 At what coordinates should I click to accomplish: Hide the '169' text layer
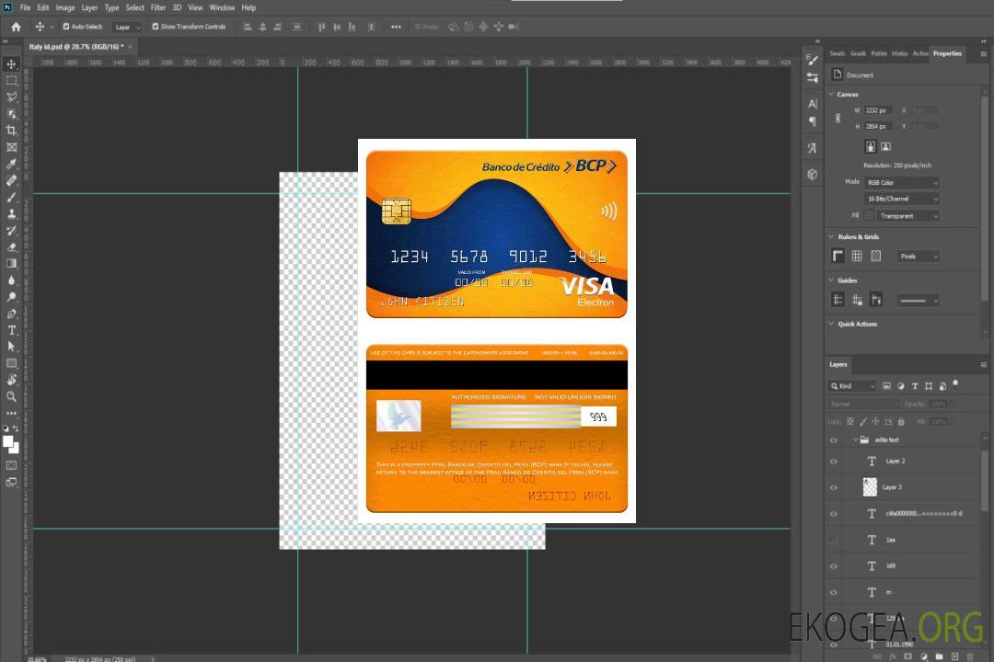[834, 566]
